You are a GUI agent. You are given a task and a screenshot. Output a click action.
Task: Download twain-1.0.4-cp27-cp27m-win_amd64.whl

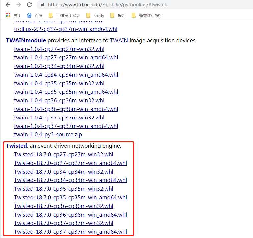click(66, 57)
